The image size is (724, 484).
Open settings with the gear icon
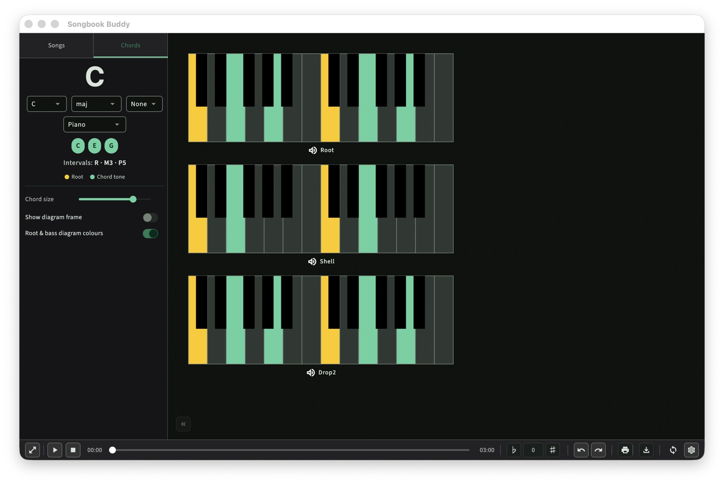[x=691, y=450]
